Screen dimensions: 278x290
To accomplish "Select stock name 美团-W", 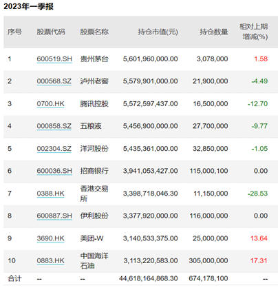I will [x=92, y=238].
